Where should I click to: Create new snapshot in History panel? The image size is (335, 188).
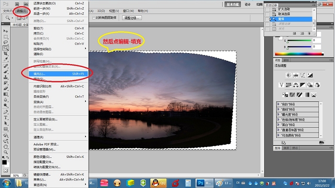click(302, 33)
